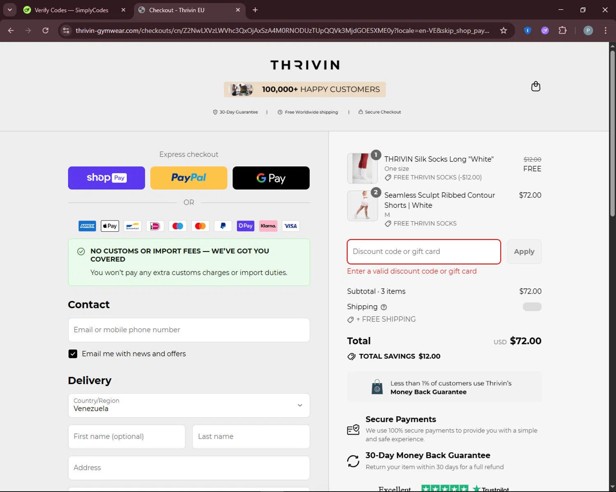This screenshot has height=492, width=616.
Task: Open the purple round extension icon
Action: 545,30
